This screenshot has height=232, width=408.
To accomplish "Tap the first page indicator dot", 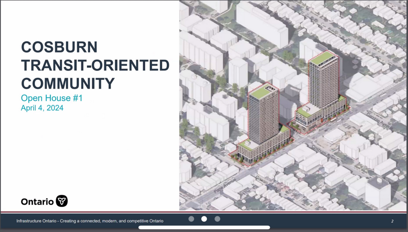I will (191, 219).
